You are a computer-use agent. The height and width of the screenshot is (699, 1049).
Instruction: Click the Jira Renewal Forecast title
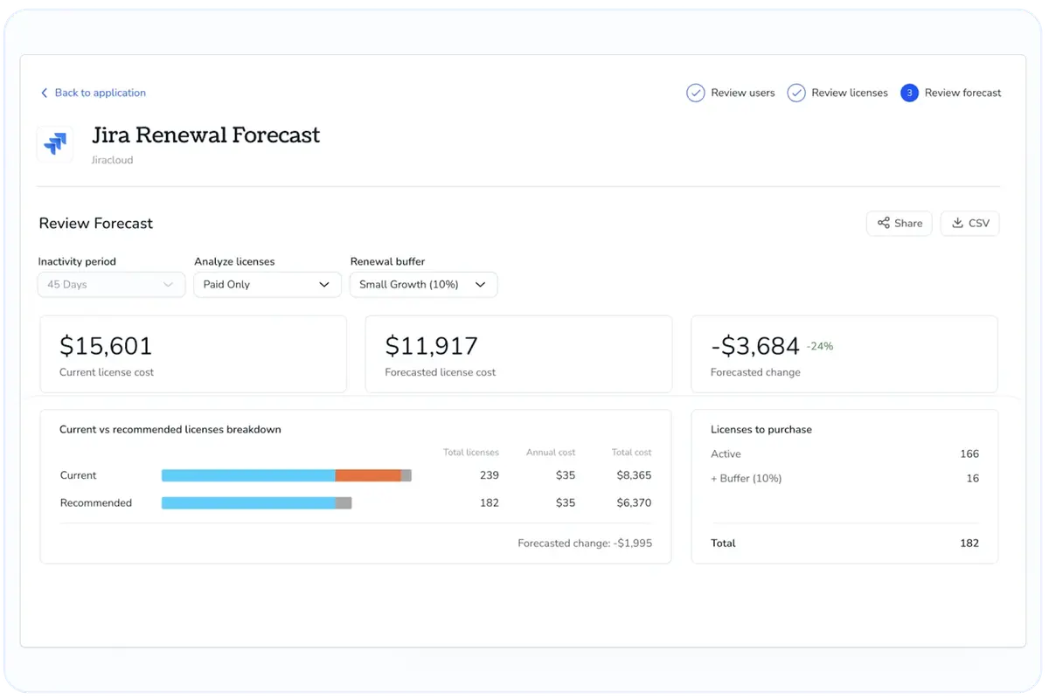pos(206,135)
